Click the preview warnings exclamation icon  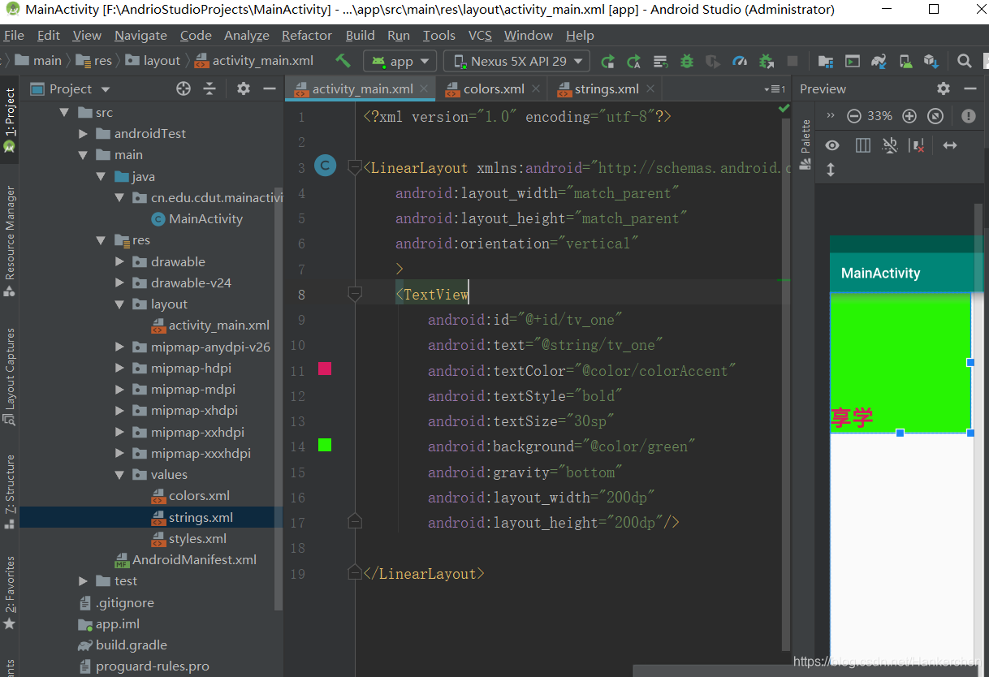(968, 116)
